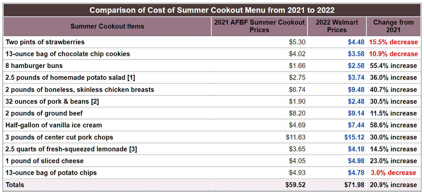Click footnote [3] beside fresh-squeezed lemonade
Screen dimensions: 424x195
tap(133, 149)
